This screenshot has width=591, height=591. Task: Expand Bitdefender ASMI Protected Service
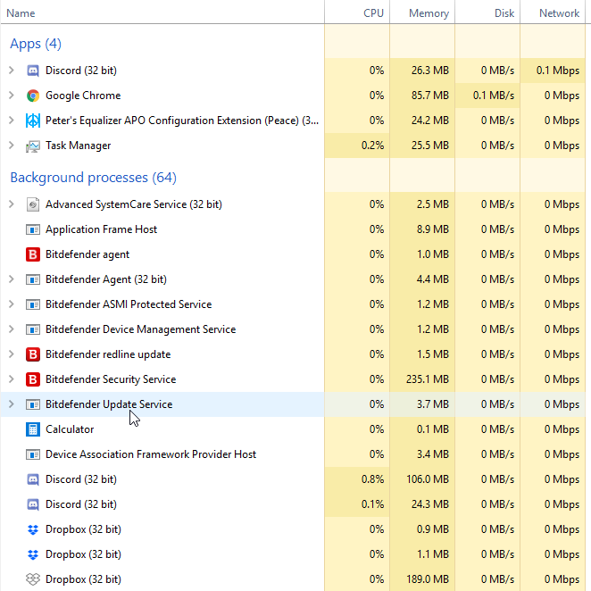point(12,304)
